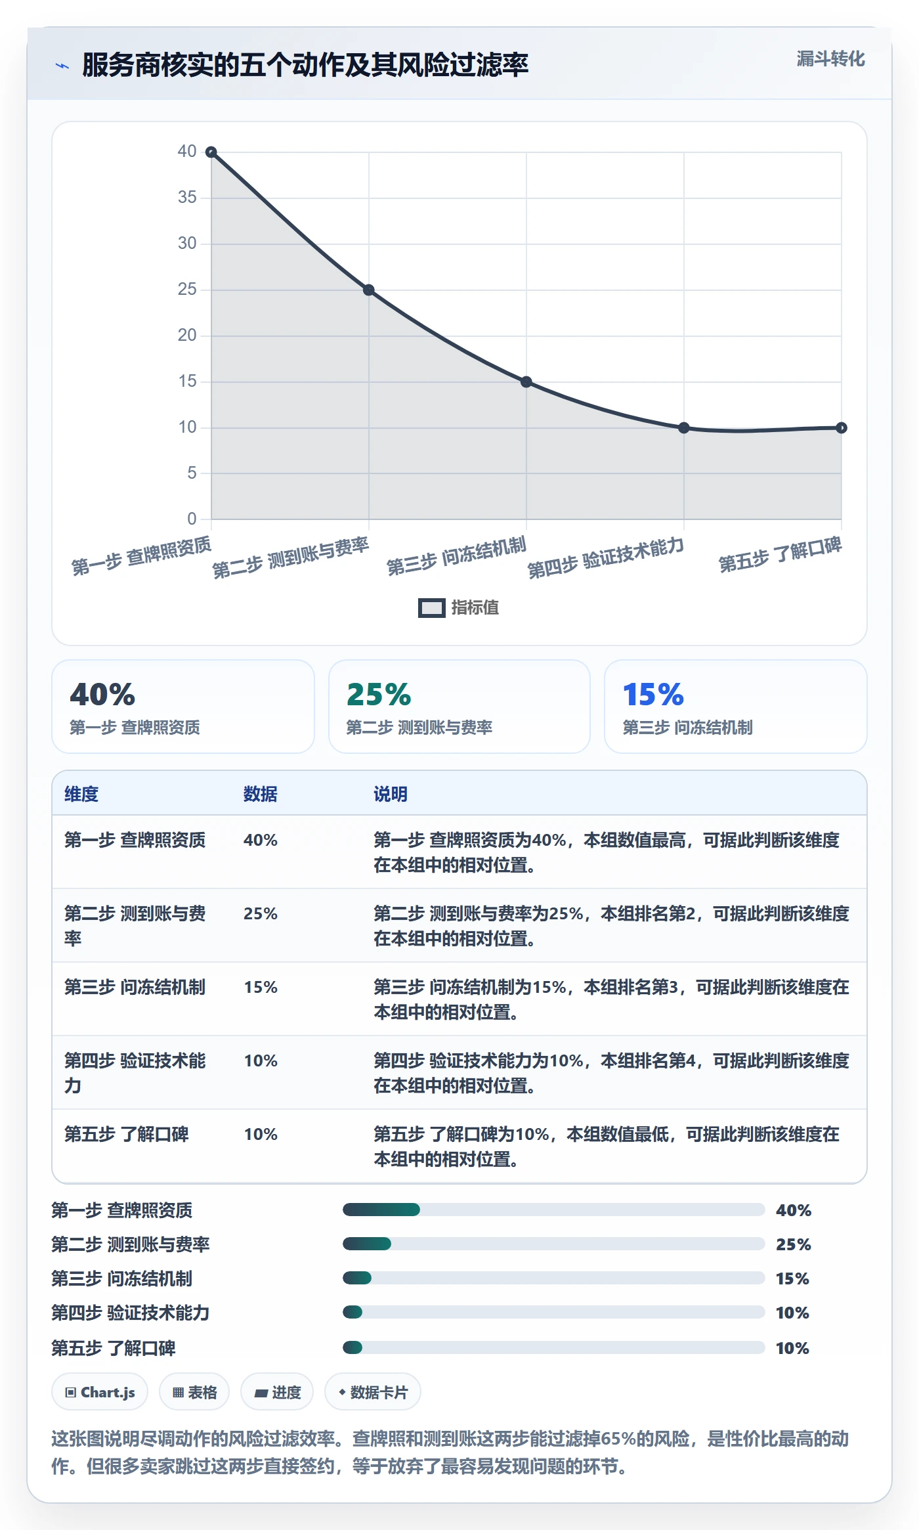Click the description mentioning 本组数值最低
The height and width of the screenshot is (1530, 919).
[607, 1147]
